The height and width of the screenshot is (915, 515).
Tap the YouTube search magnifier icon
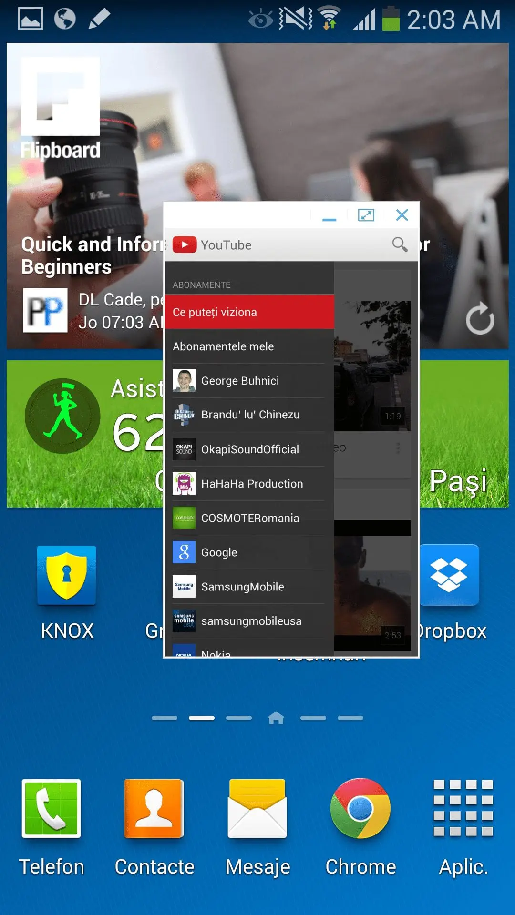coord(400,244)
